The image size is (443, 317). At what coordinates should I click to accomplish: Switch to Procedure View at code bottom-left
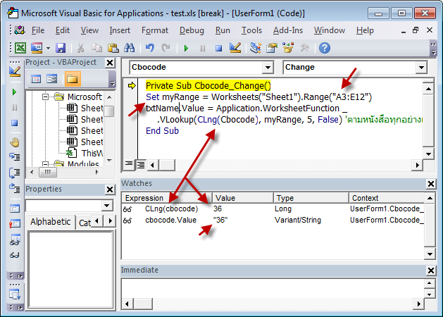pos(130,164)
